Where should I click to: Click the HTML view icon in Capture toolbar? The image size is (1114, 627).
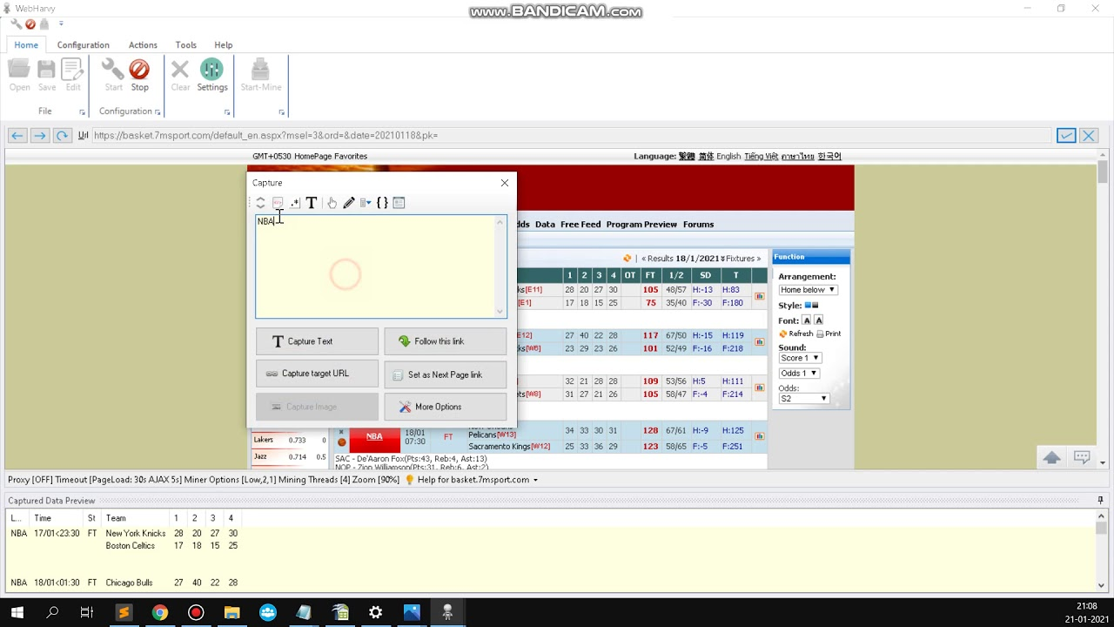click(x=278, y=203)
